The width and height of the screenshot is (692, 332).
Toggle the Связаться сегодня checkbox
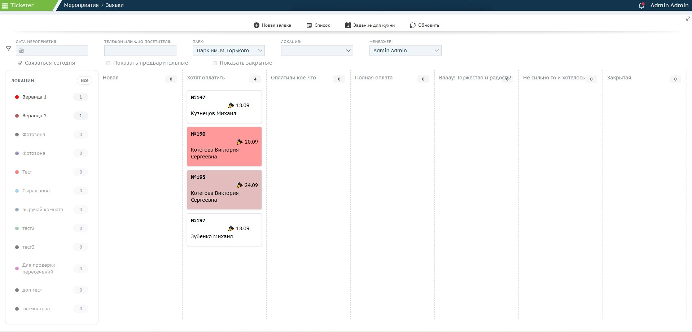(20, 63)
